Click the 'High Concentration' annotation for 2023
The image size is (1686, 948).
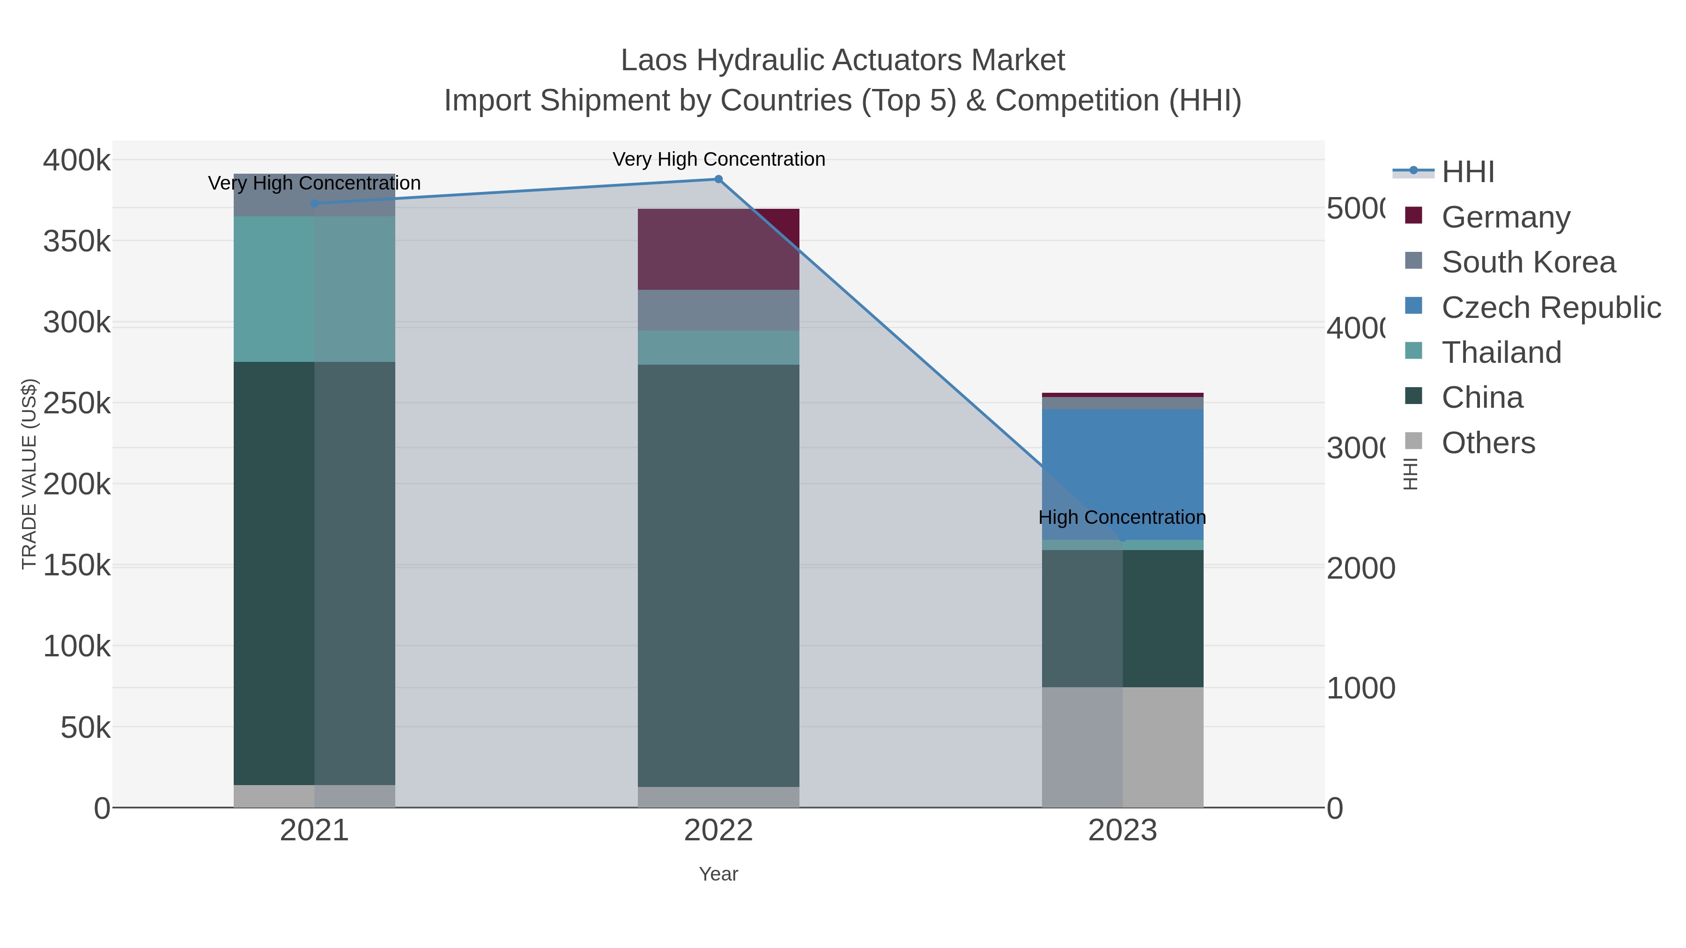coord(1123,517)
